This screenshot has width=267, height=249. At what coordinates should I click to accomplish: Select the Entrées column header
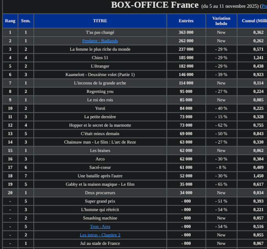pos(186,21)
